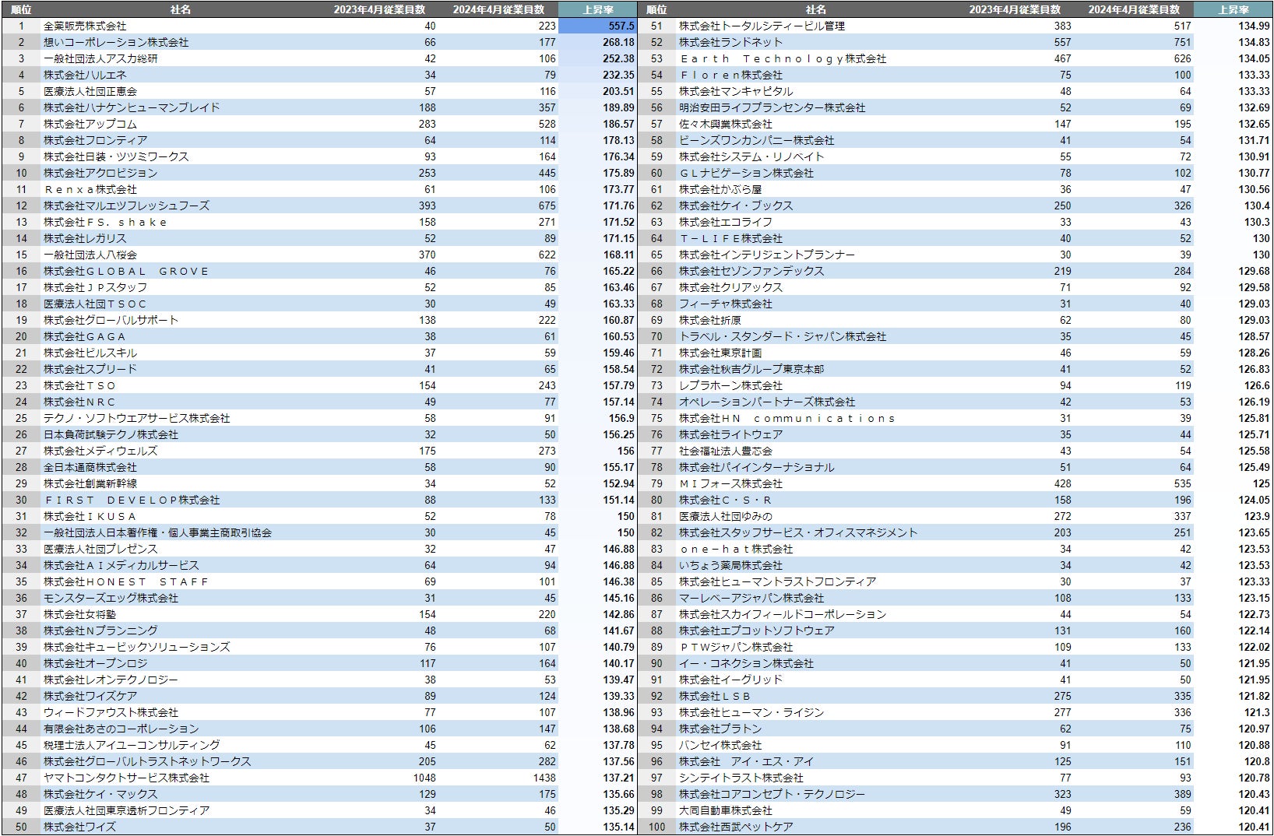Image resolution: width=1274 pixels, height=836 pixels.
Task: Click 税理士法人アイユーコンサルティング company name
Action: coord(132,745)
